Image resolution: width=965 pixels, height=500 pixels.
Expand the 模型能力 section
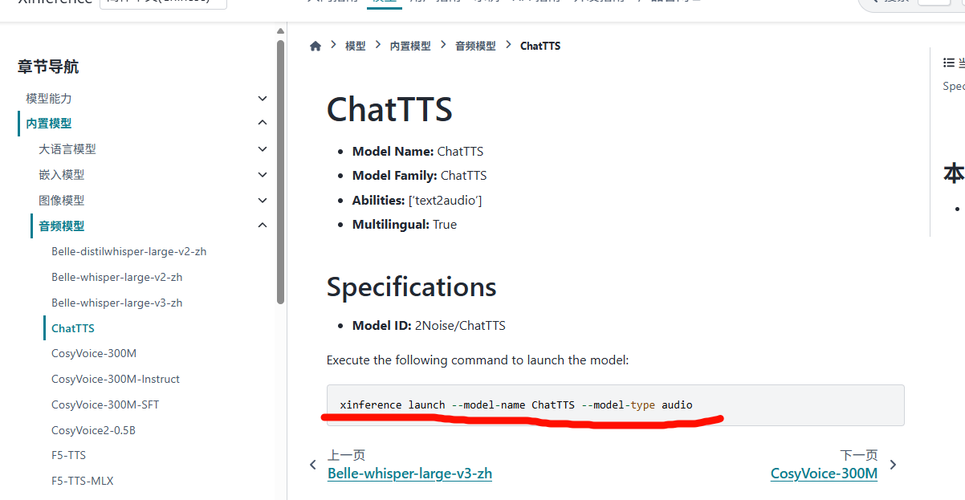click(262, 97)
